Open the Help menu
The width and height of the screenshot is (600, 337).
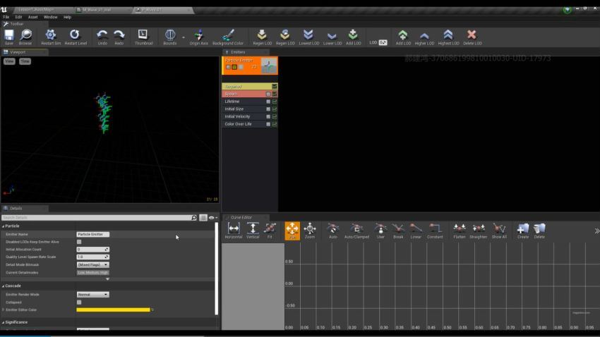tap(67, 17)
